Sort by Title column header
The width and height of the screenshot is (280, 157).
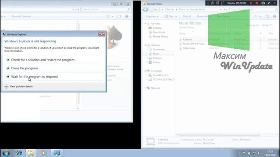(271, 34)
